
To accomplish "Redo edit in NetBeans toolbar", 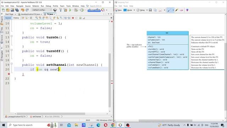I will [x=27, y=10].
